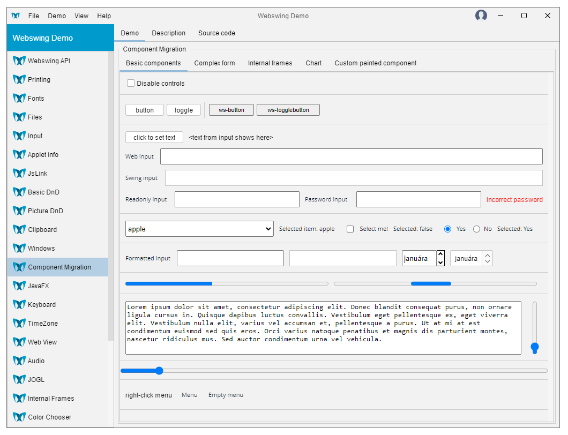Screen dimensions: 568x435
Task: Decrement the first januára spinner down arrow
Action: (x=440, y=262)
